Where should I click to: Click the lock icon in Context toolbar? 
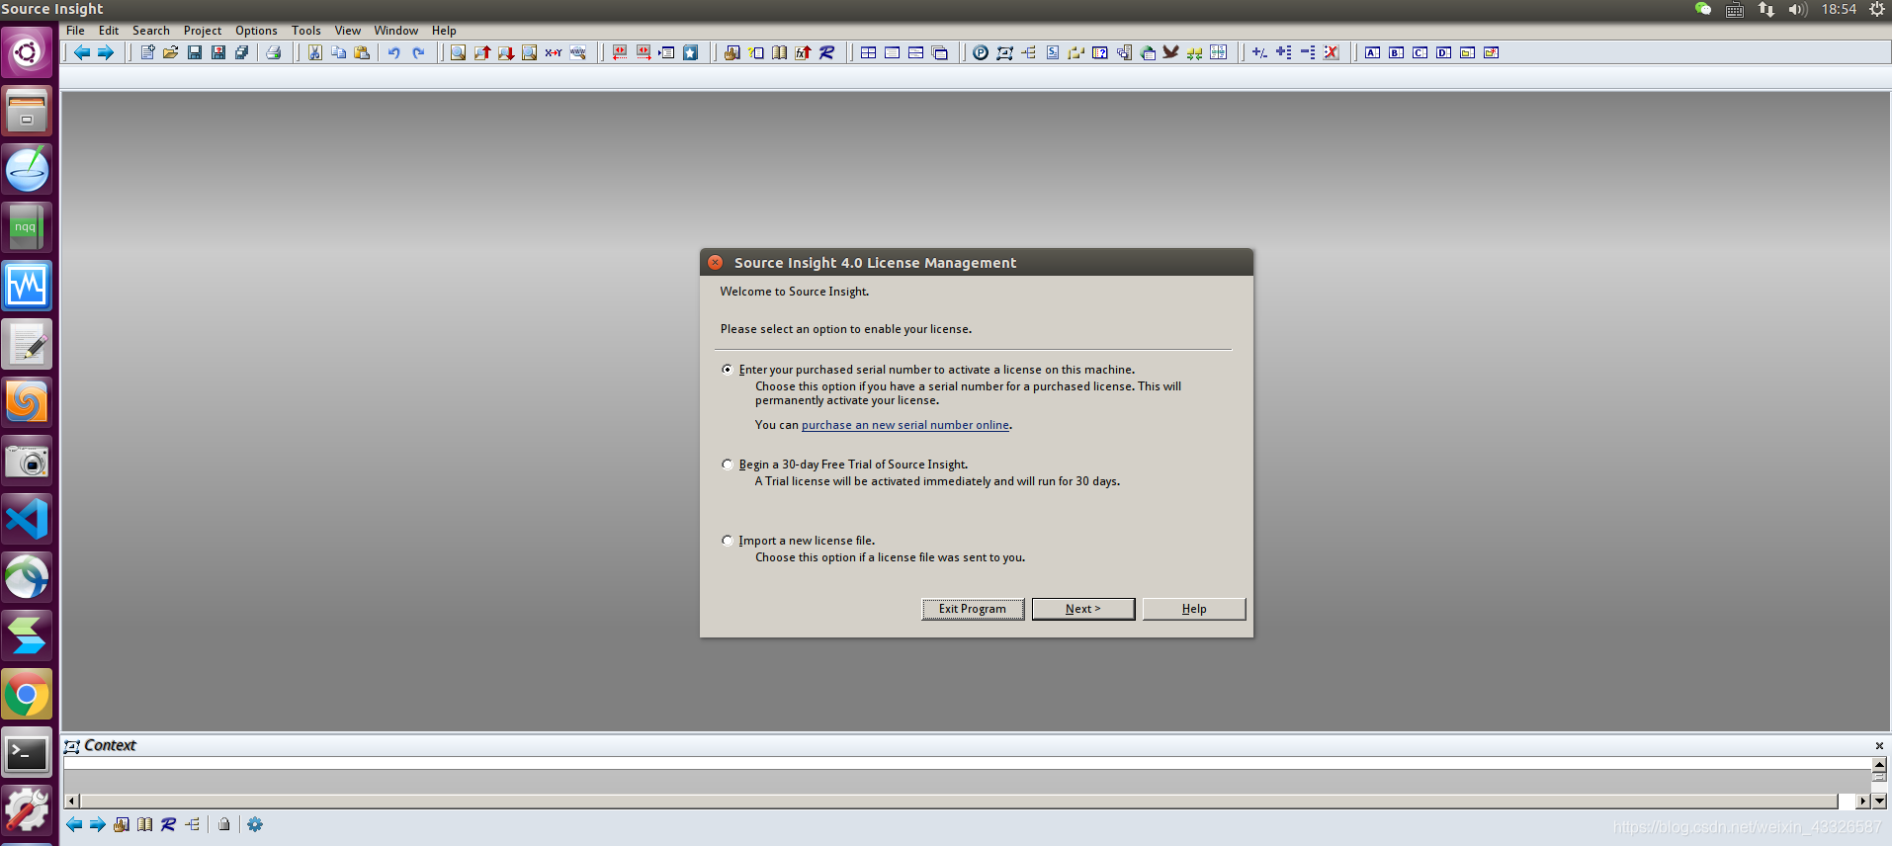coord(224,824)
